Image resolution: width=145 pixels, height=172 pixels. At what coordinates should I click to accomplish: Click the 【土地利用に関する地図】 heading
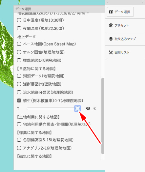[38, 117]
